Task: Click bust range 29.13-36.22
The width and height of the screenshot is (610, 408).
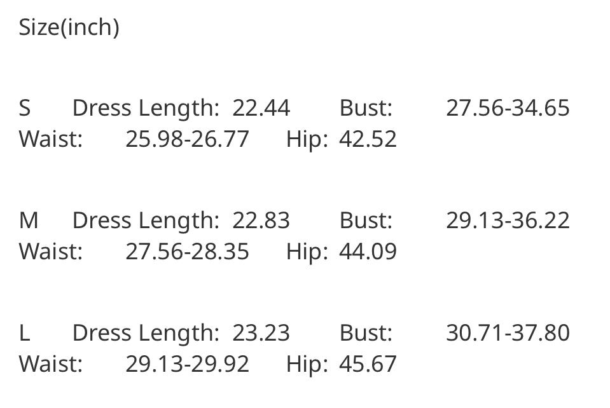Action: [508, 221]
